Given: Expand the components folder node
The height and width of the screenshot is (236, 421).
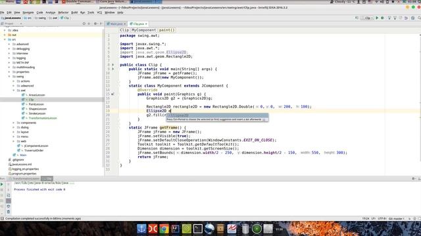Looking at the screenshot, I should tap(14, 123).
